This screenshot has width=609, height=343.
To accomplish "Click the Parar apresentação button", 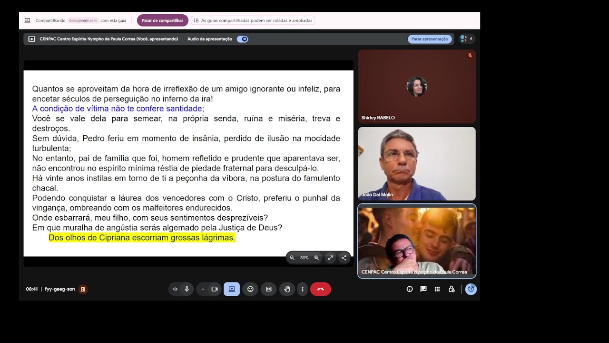I will tap(430, 39).
